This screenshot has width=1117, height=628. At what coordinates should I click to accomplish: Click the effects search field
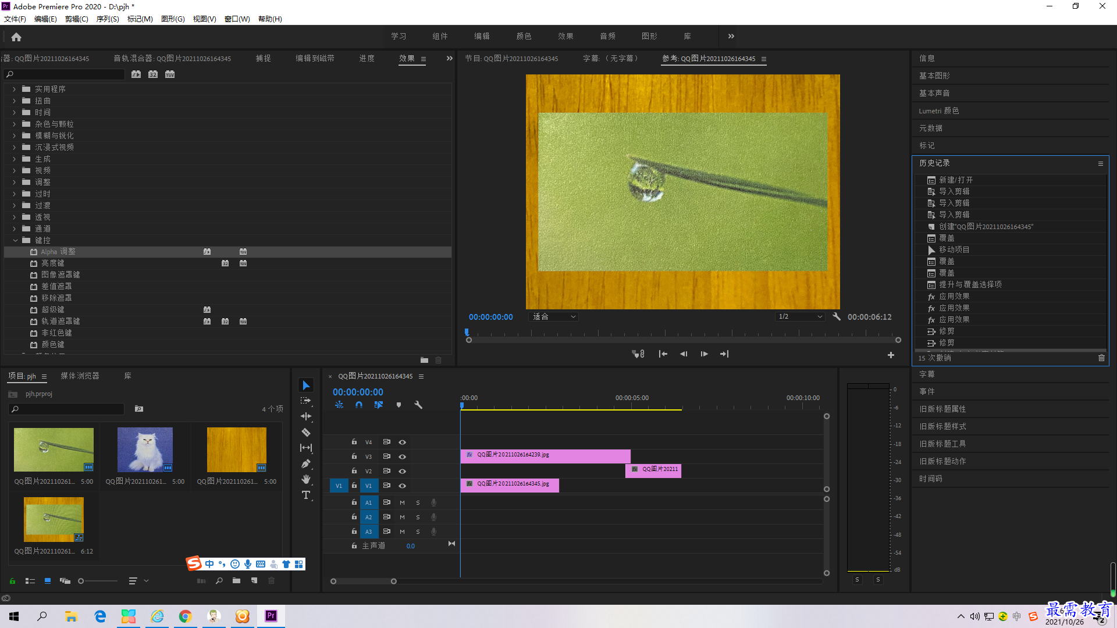[x=64, y=74]
